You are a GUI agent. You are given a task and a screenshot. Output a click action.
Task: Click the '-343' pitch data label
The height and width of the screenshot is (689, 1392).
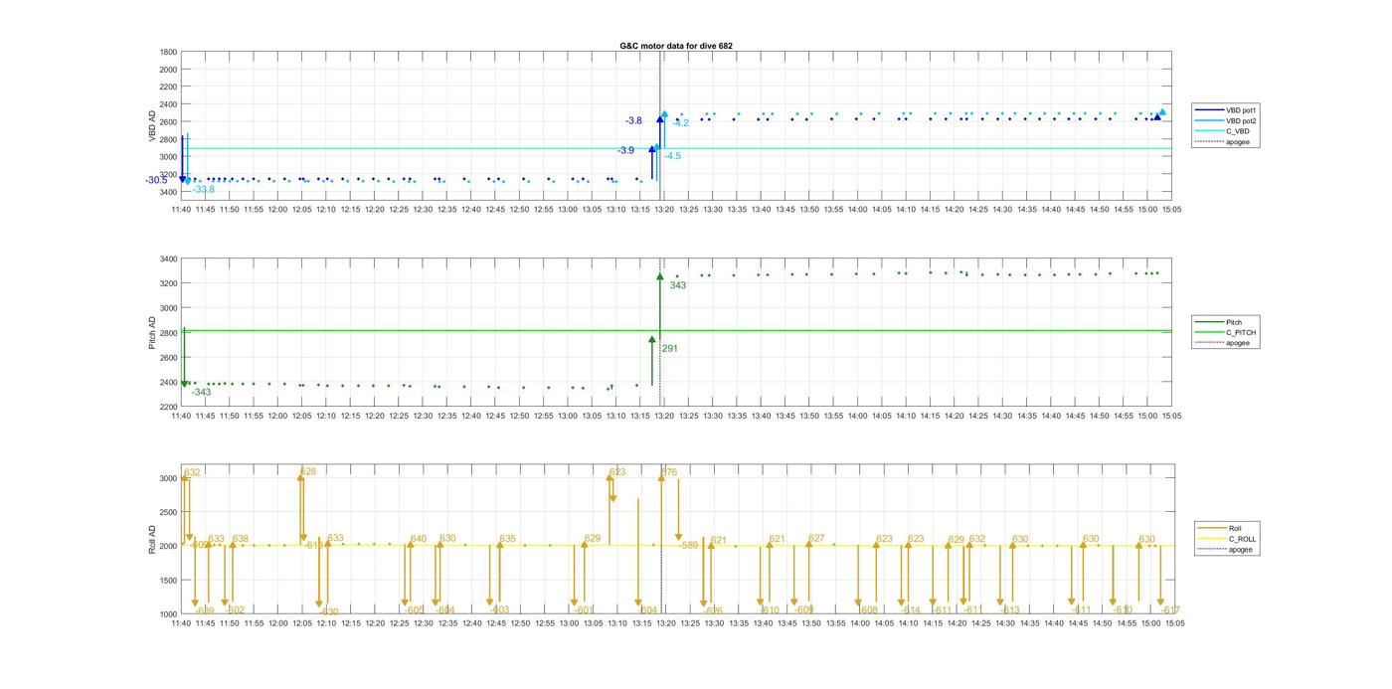(201, 392)
